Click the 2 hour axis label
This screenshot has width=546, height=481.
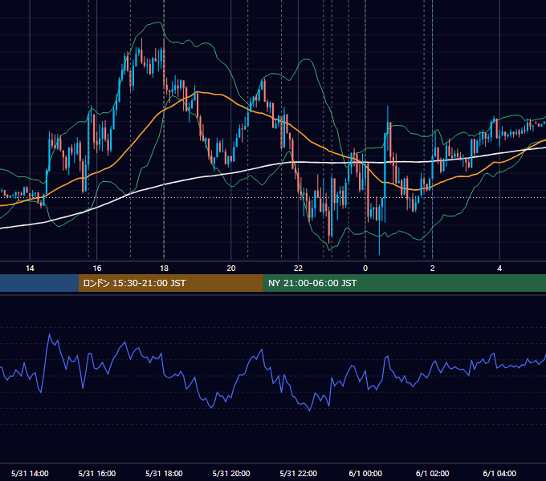point(433,269)
